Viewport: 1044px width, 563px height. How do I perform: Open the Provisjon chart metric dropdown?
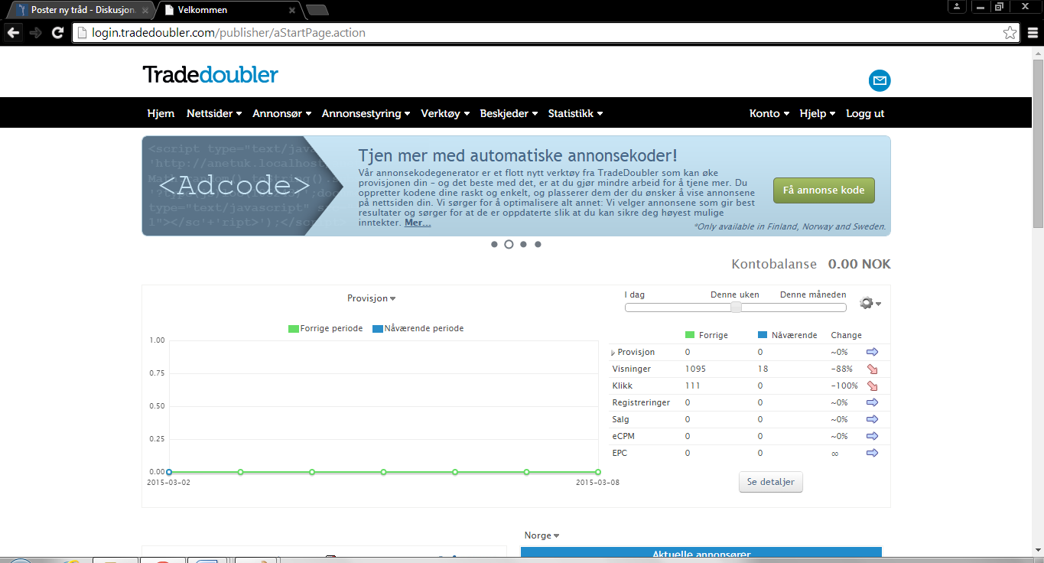(371, 298)
